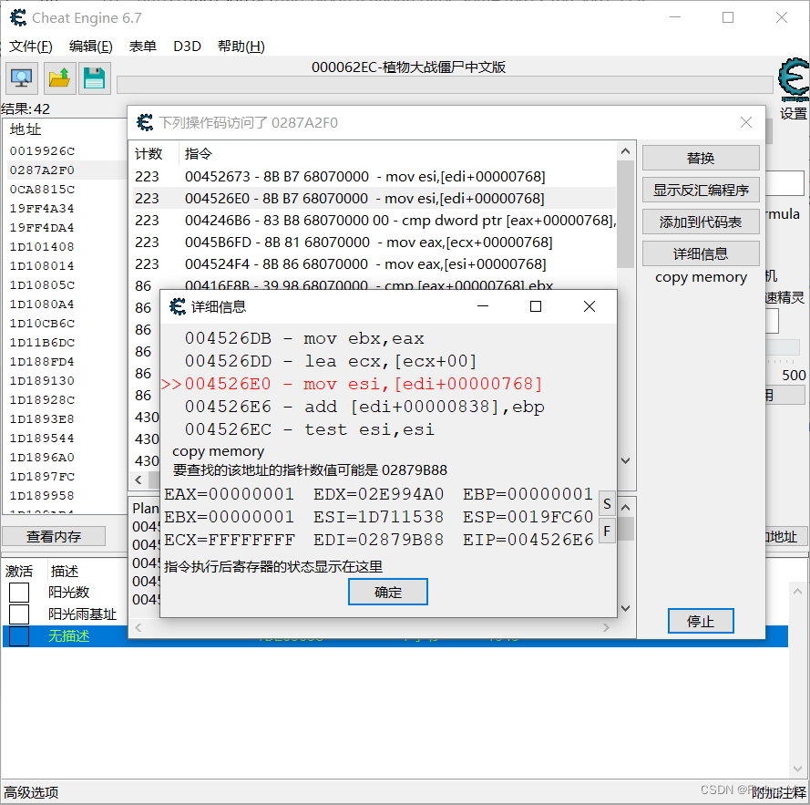
Task: Open the 帮助(H) menu
Action: click(241, 46)
